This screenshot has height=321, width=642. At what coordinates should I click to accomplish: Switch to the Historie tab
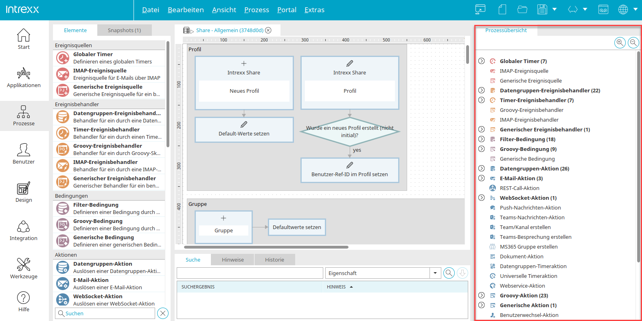[x=275, y=260]
